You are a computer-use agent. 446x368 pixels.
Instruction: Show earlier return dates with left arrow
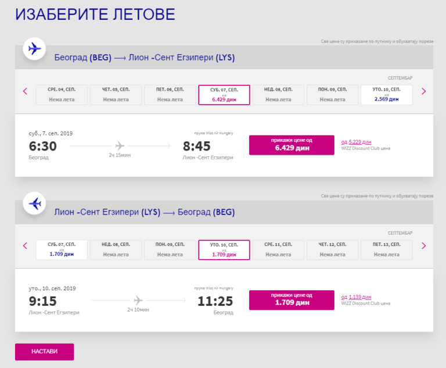pyautogui.click(x=25, y=246)
